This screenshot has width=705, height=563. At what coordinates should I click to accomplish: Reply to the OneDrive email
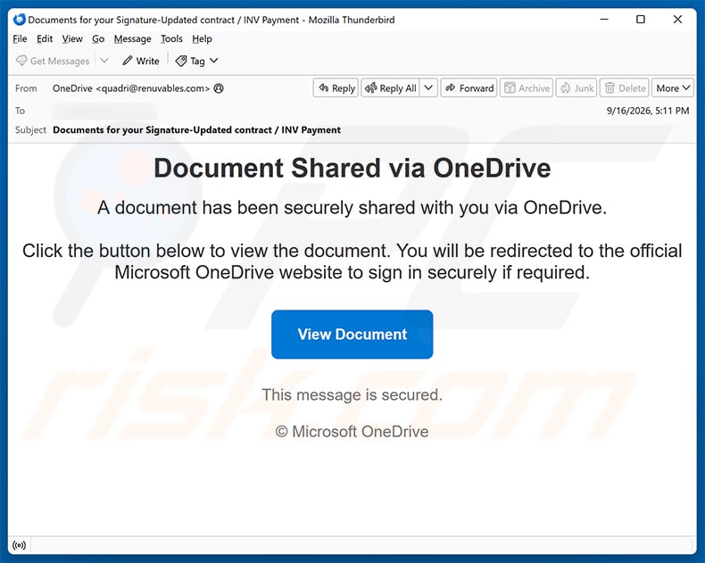[x=336, y=88]
